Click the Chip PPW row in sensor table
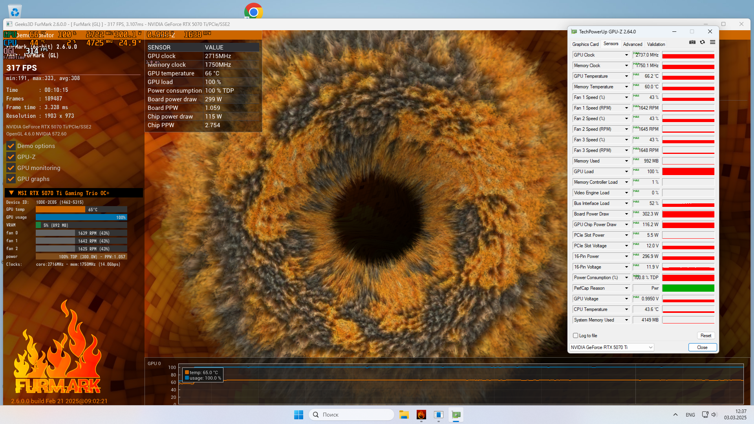Image resolution: width=754 pixels, height=424 pixels. (x=203, y=125)
